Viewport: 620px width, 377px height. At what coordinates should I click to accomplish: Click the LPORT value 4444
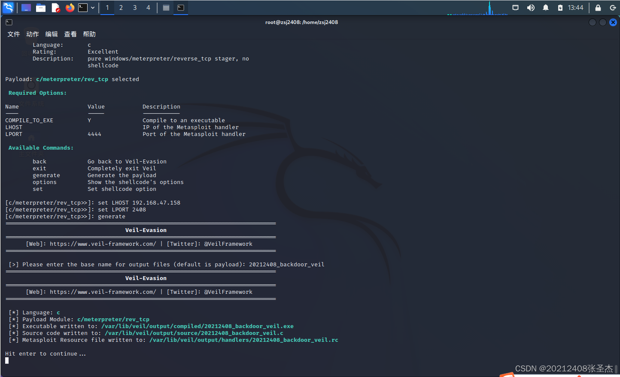click(94, 134)
